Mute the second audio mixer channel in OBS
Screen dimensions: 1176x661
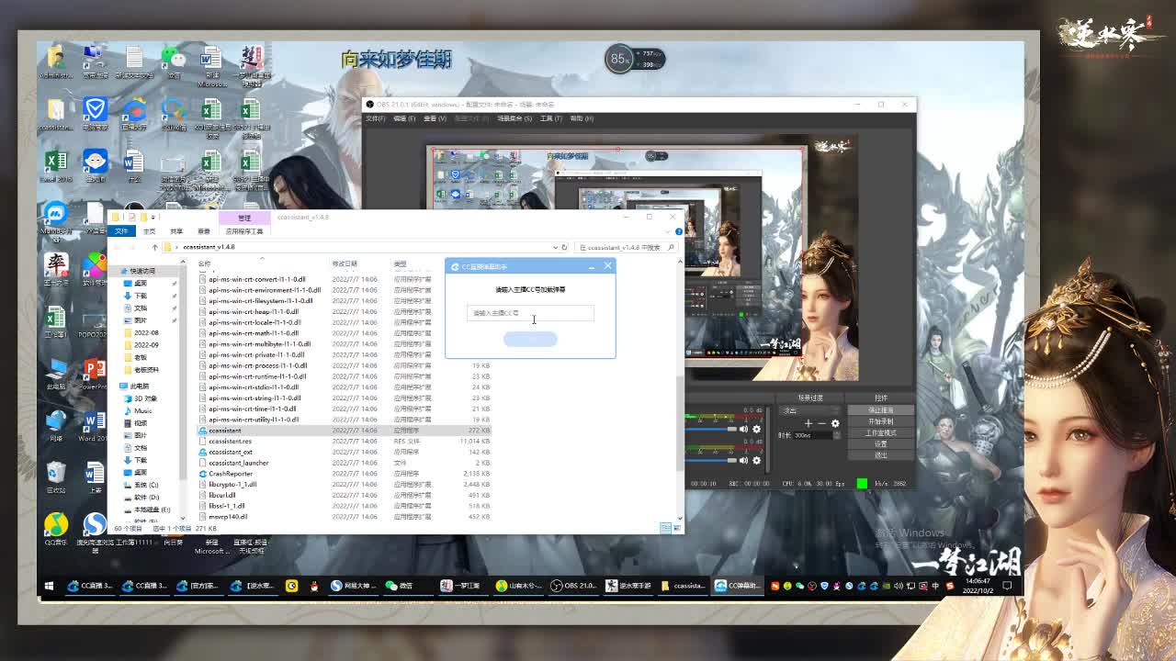[x=744, y=461]
